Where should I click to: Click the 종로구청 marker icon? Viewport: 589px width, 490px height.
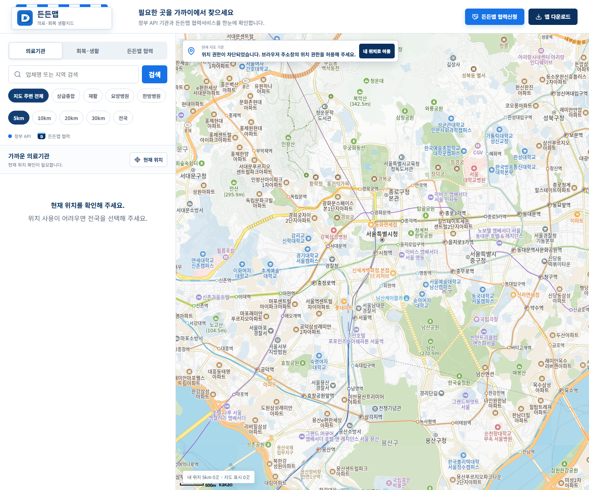pyautogui.click(x=386, y=195)
